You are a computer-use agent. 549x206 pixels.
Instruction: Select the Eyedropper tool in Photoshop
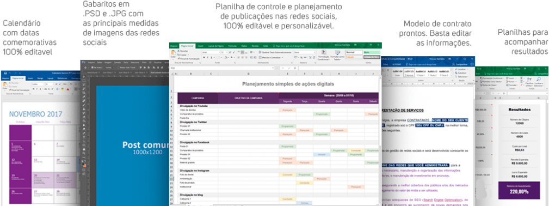pos(84,96)
